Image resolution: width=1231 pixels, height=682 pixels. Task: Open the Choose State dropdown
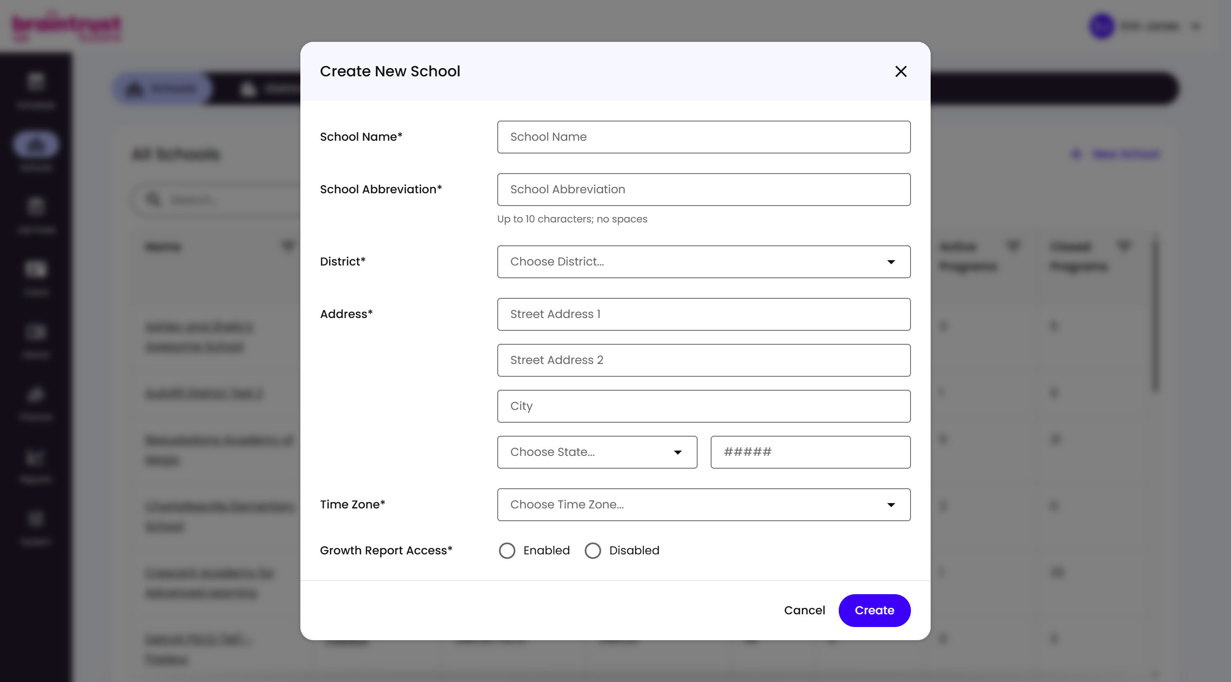point(597,452)
